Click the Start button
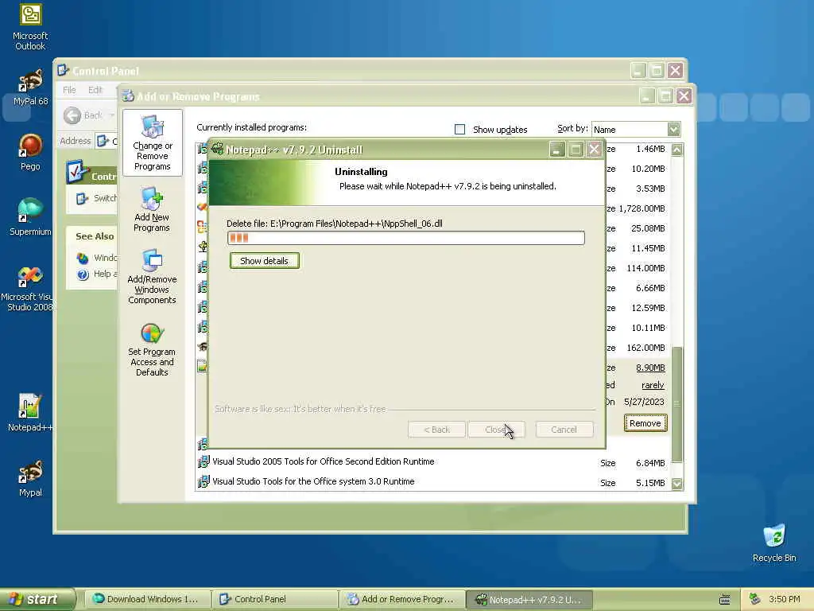Screen dimensions: 814x611 pyautogui.click(x=37, y=600)
